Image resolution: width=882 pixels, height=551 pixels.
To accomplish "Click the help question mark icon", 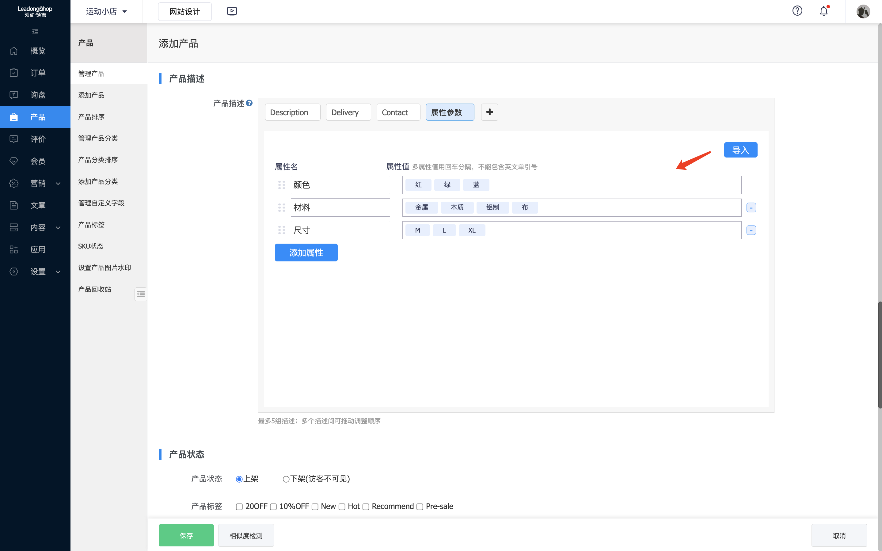I will (797, 11).
